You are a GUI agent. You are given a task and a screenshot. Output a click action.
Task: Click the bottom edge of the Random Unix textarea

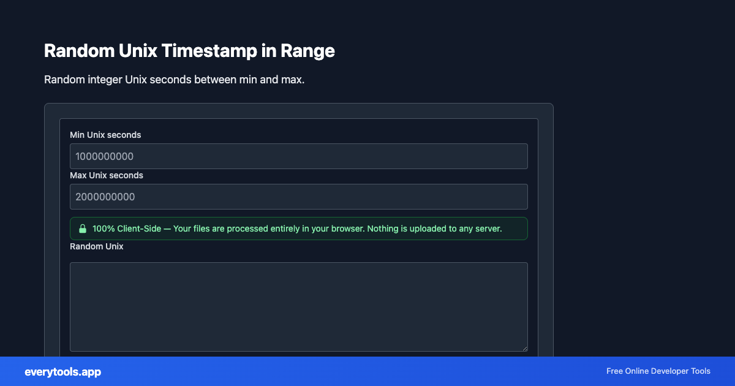298,350
